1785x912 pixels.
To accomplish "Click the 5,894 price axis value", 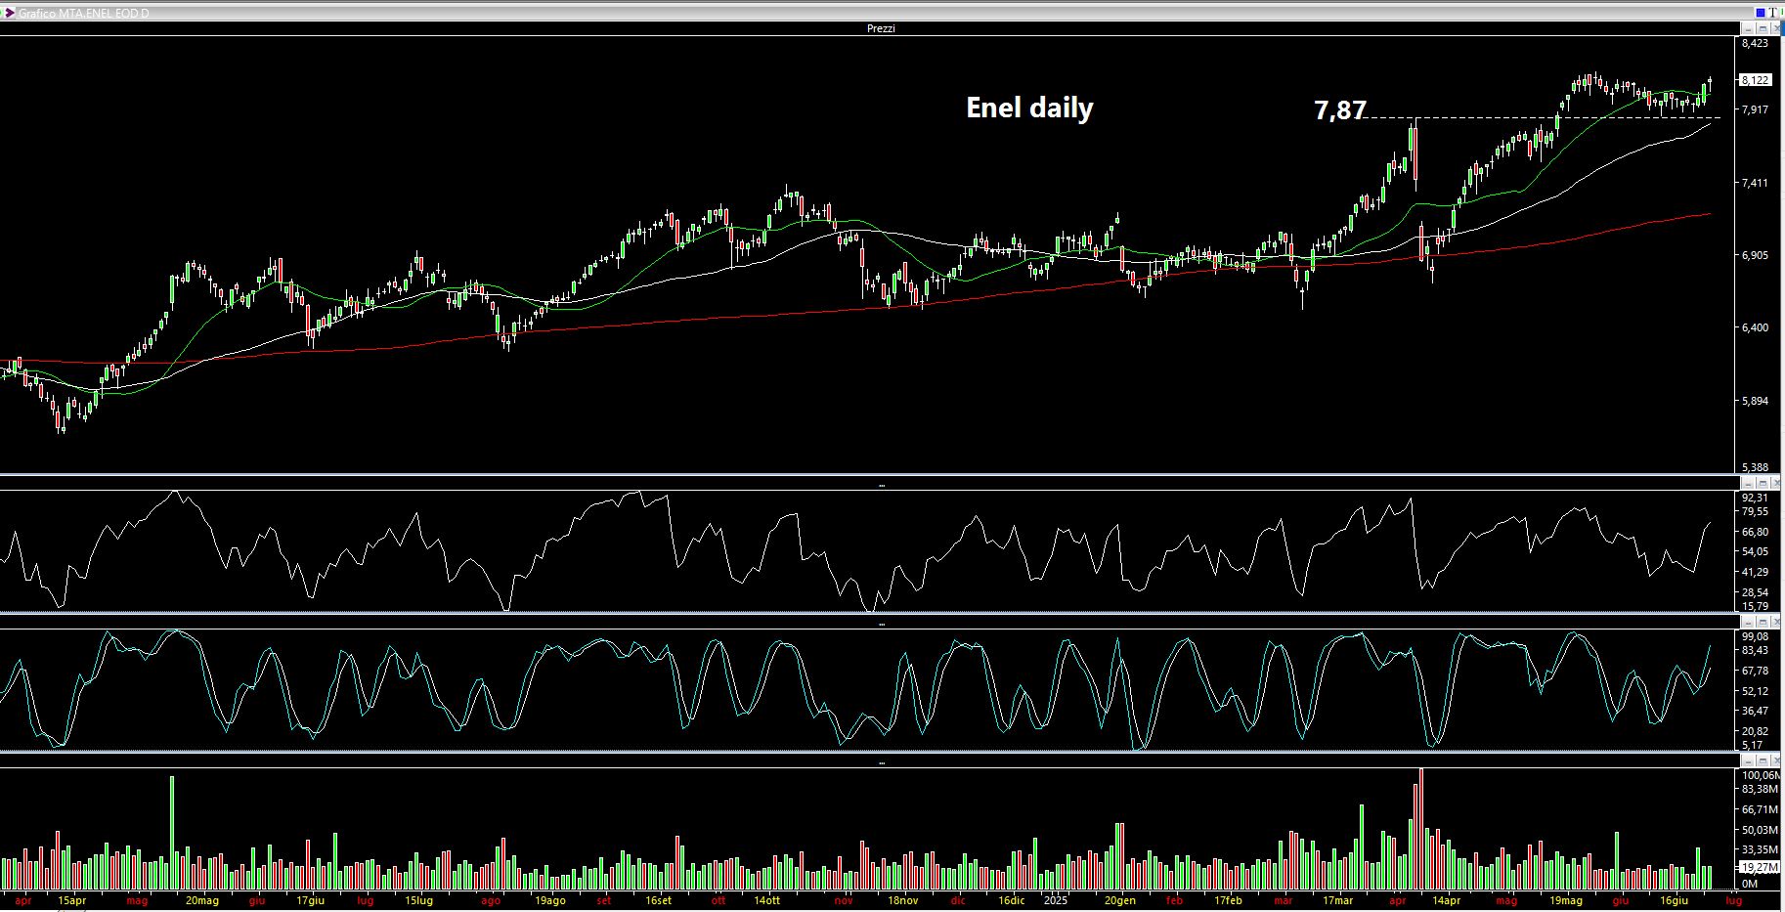I will click(1755, 401).
